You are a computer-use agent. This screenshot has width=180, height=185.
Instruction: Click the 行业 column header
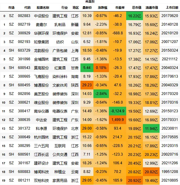(65, 8)
